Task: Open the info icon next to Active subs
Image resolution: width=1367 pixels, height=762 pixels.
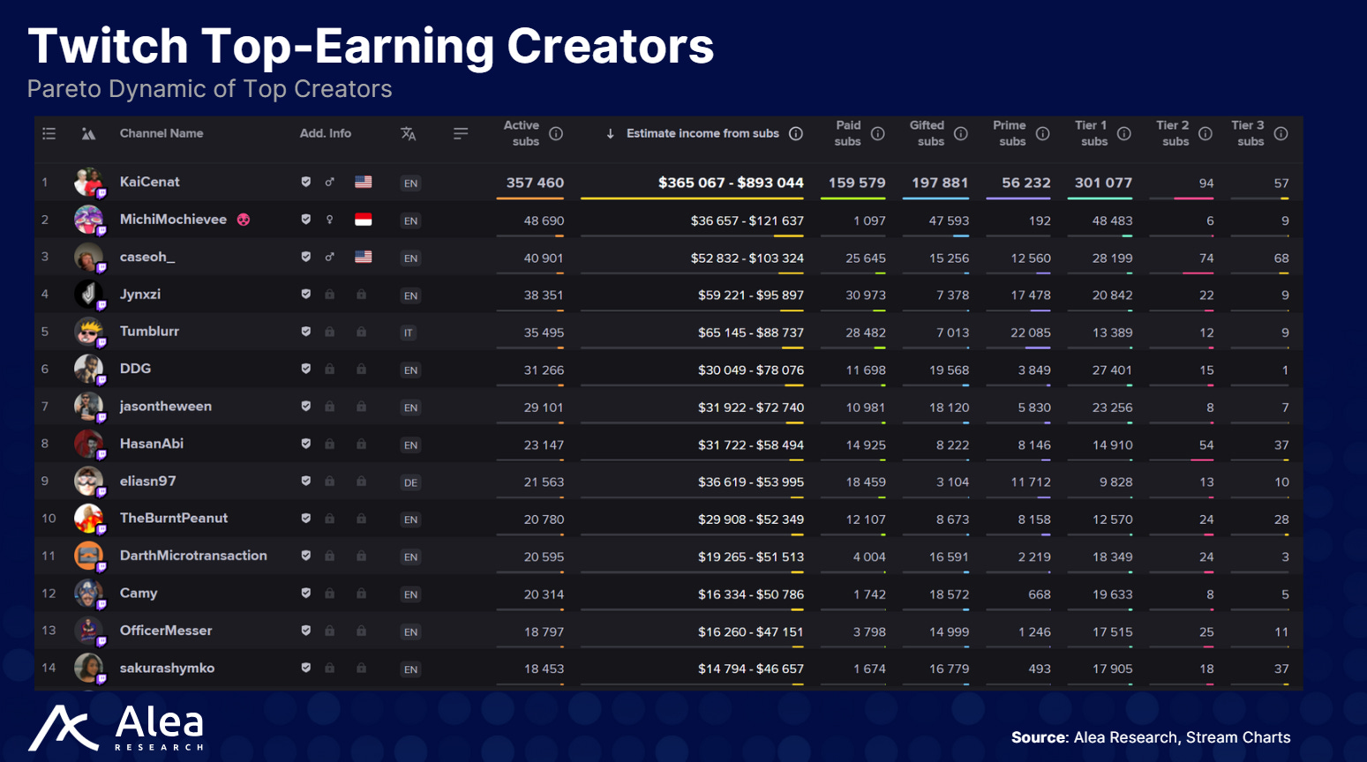Action: [556, 135]
